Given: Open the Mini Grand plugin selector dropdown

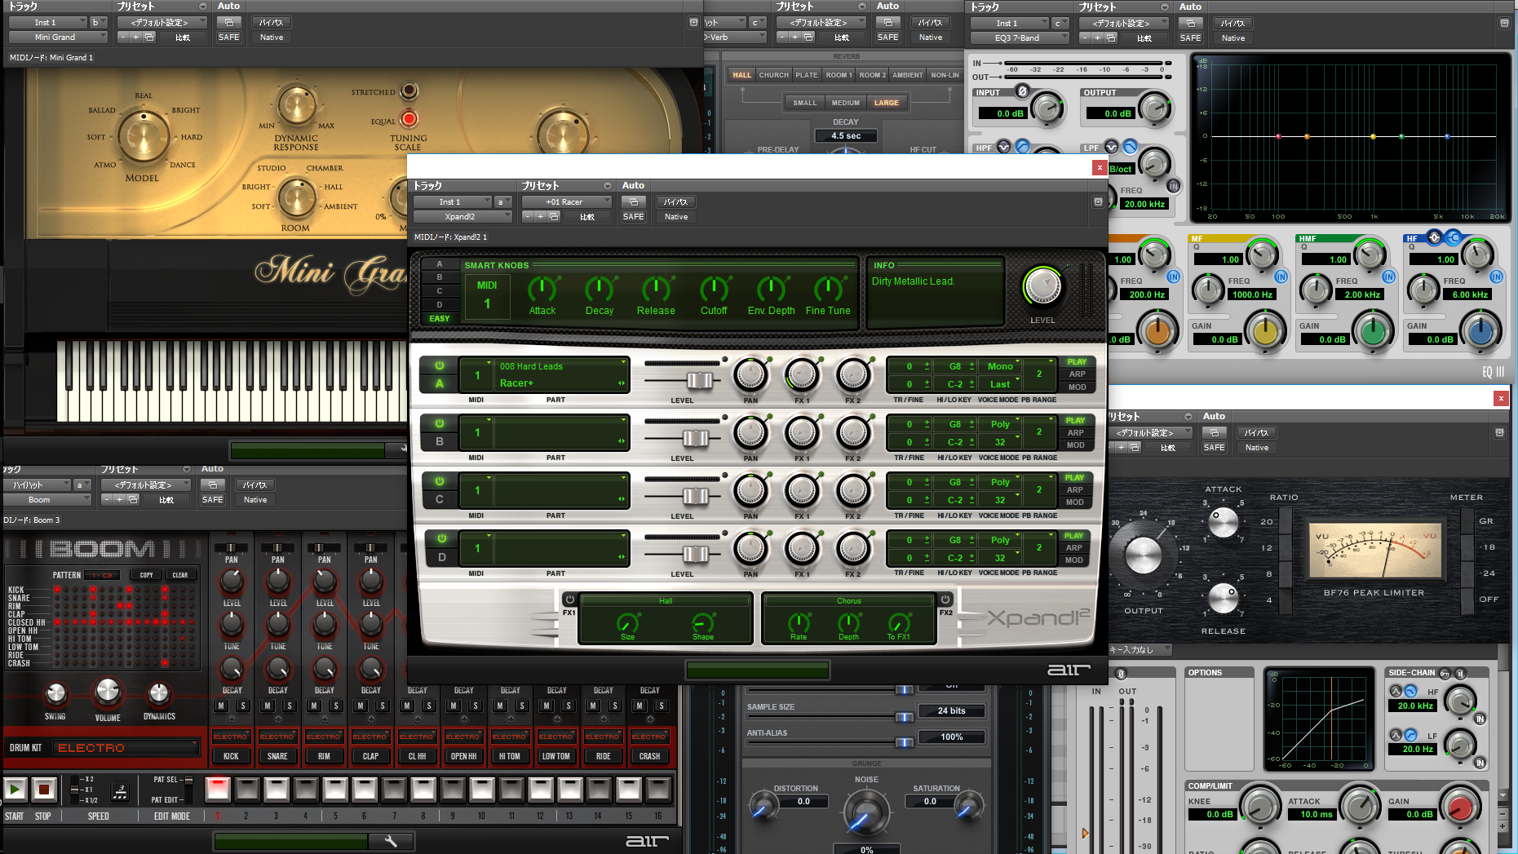Looking at the screenshot, I should tap(58, 37).
